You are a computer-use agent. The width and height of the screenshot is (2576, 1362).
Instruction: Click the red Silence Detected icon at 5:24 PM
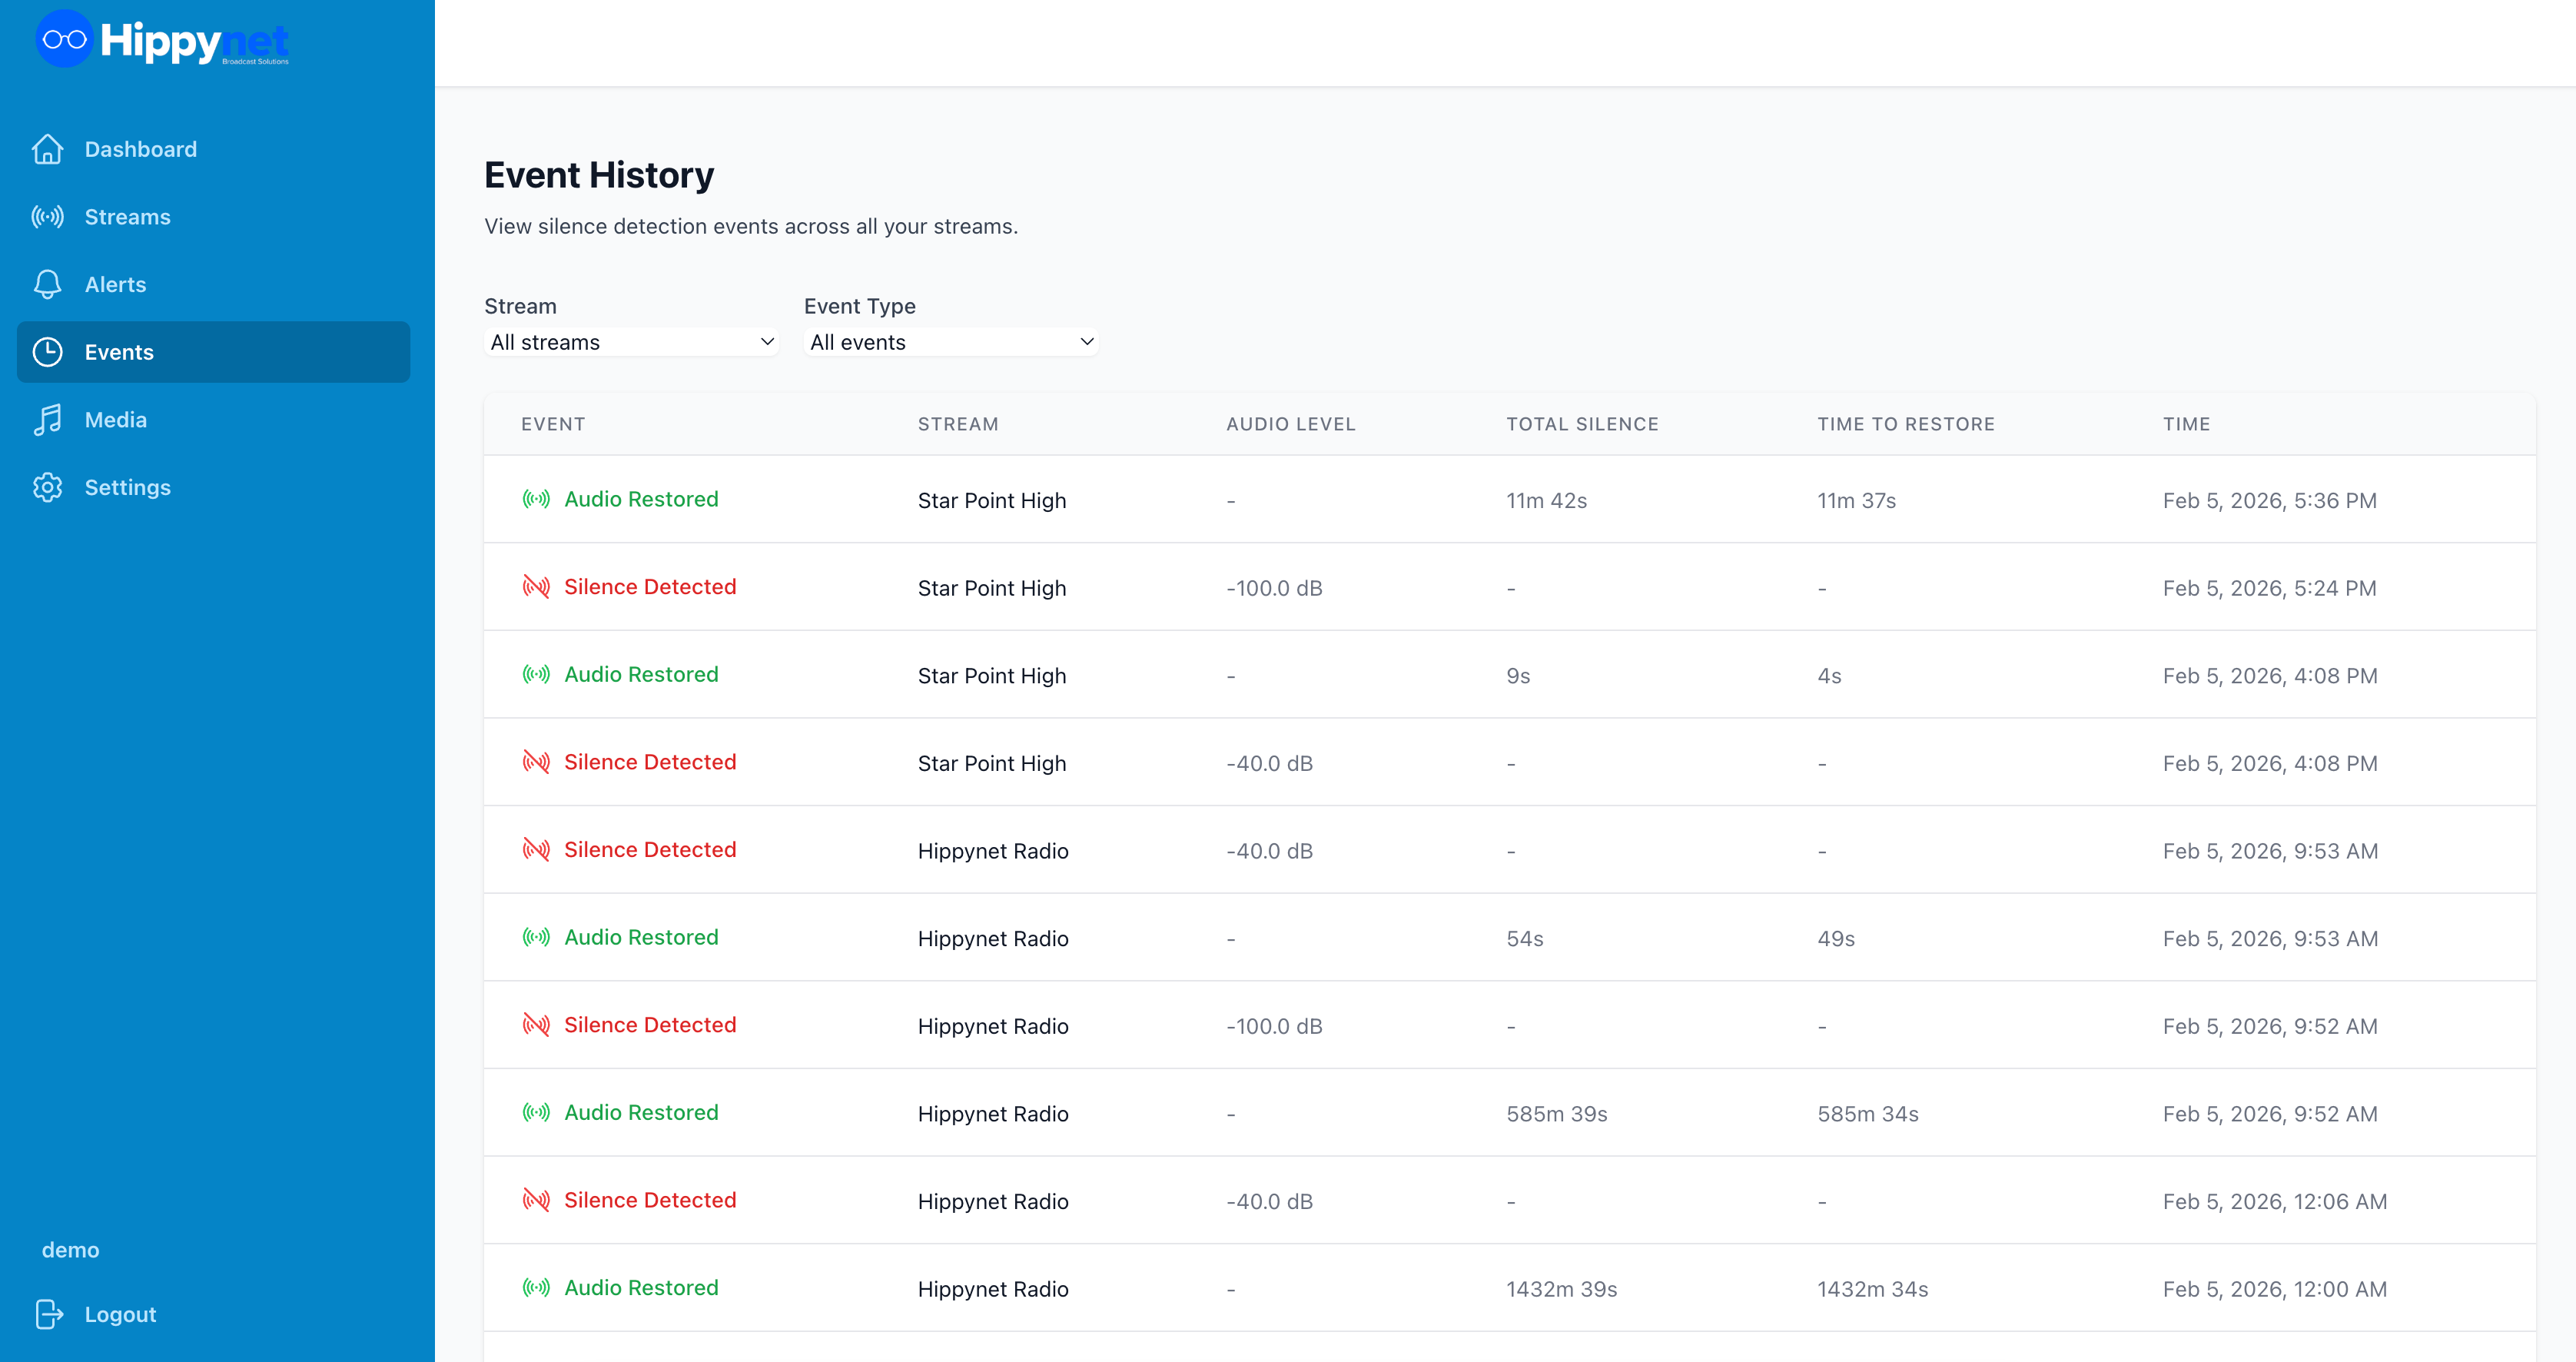click(x=536, y=587)
